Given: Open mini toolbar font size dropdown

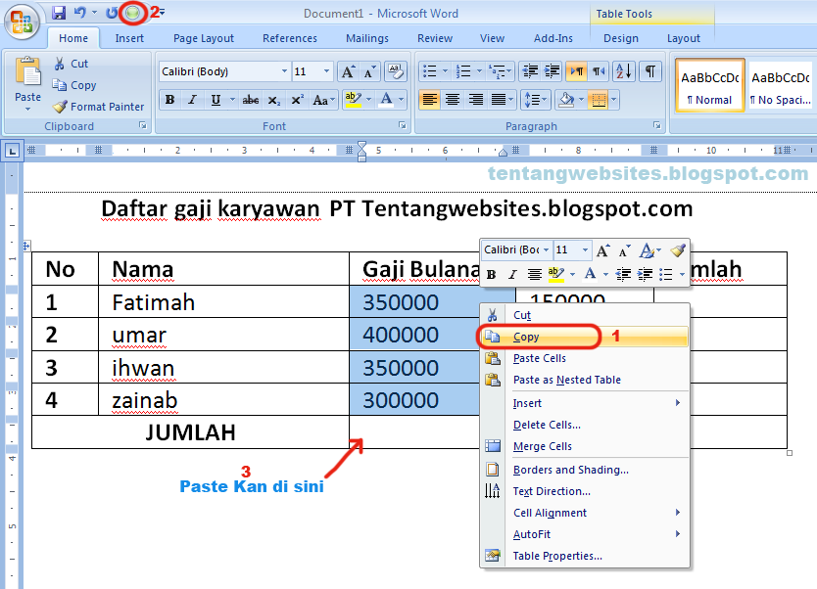Looking at the screenshot, I should pyautogui.click(x=585, y=250).
